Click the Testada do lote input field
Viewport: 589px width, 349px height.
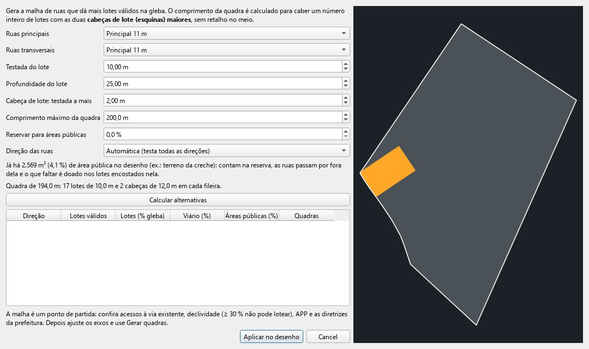pyautogui.click(x=223, y=67)
